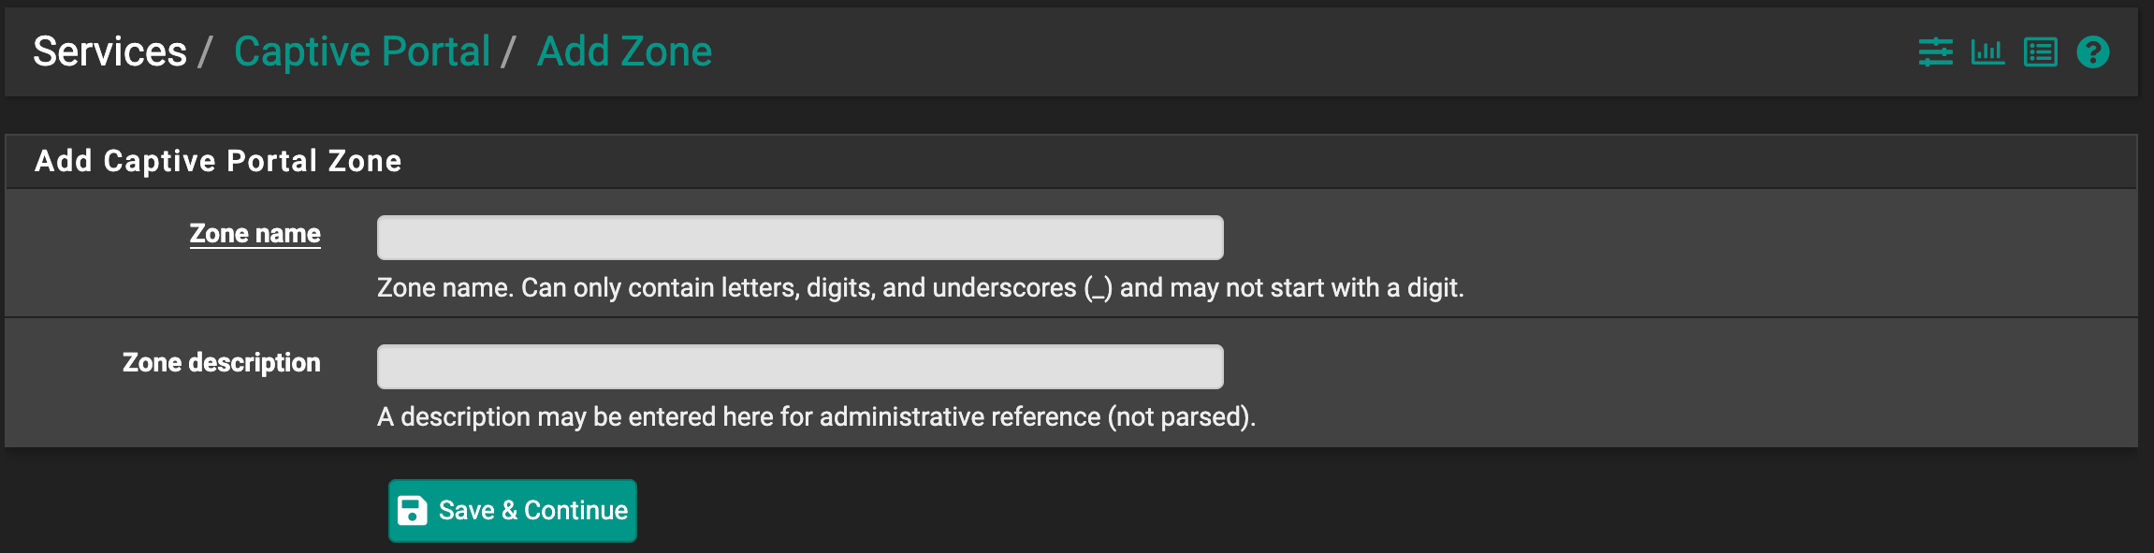
Task: Click the monitoring graphs icon in the header
Action: click(1987, 51)
